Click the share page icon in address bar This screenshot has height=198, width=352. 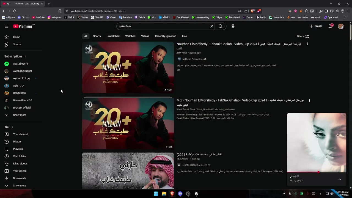pos(246,11)
